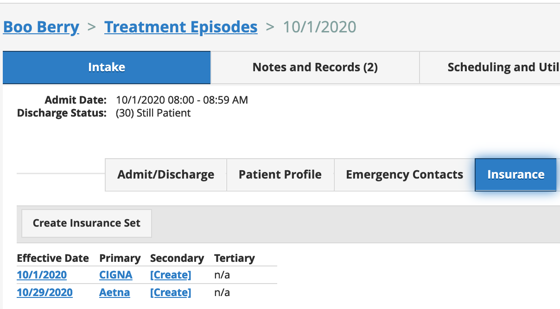Switch to the Admit/Discharge sub-tab

tap(165, 174)
